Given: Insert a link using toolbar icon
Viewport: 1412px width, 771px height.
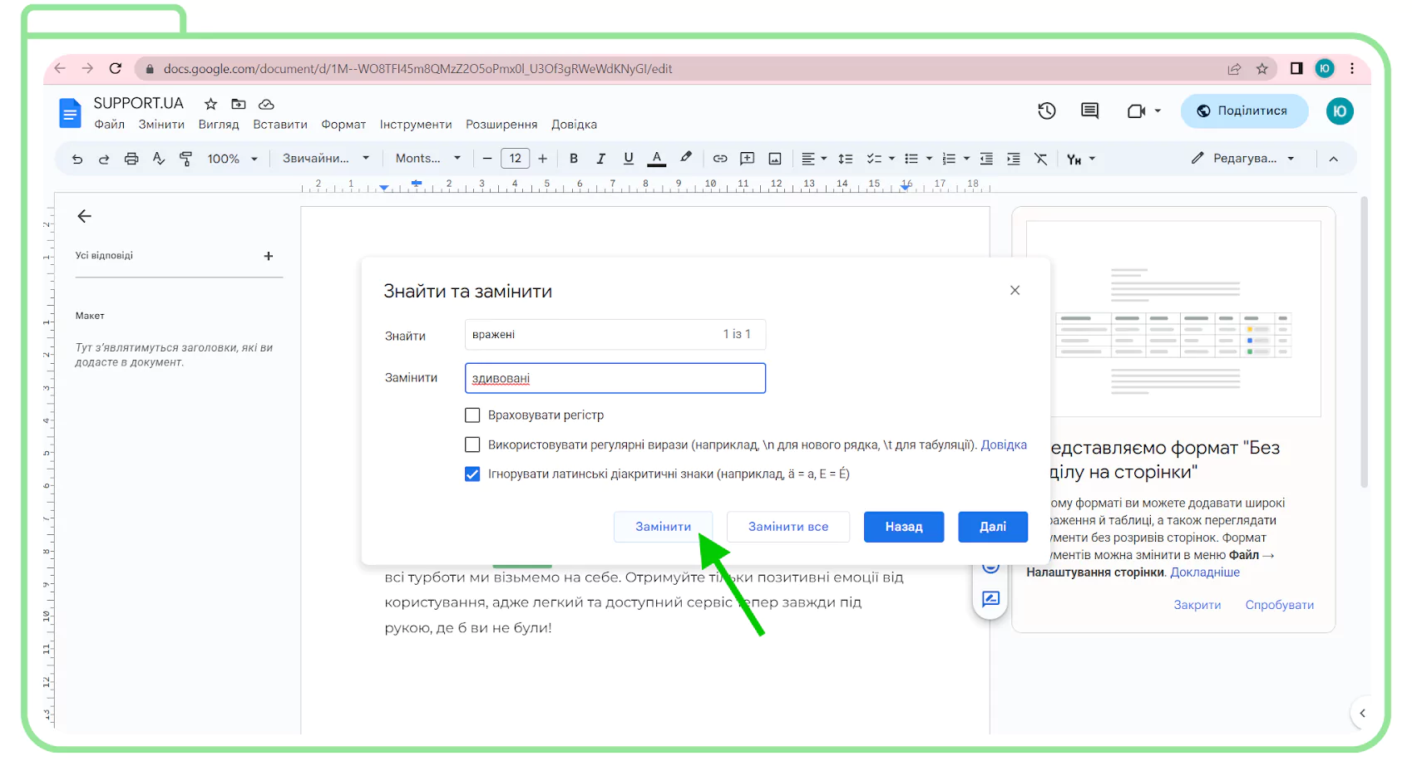Looking at the screenshot, I should point(720,159).
